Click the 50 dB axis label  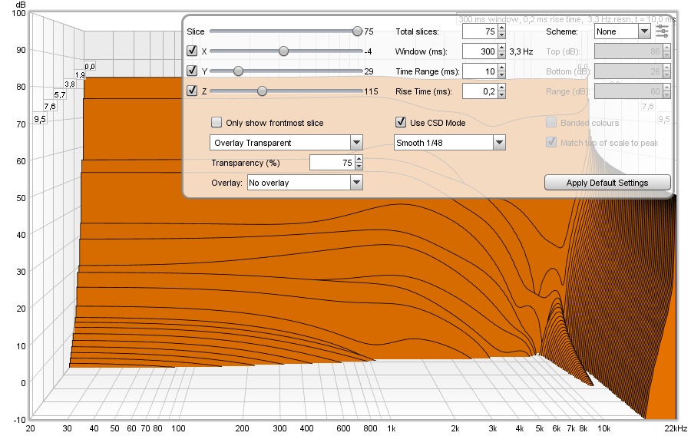[x=21, y=198]
